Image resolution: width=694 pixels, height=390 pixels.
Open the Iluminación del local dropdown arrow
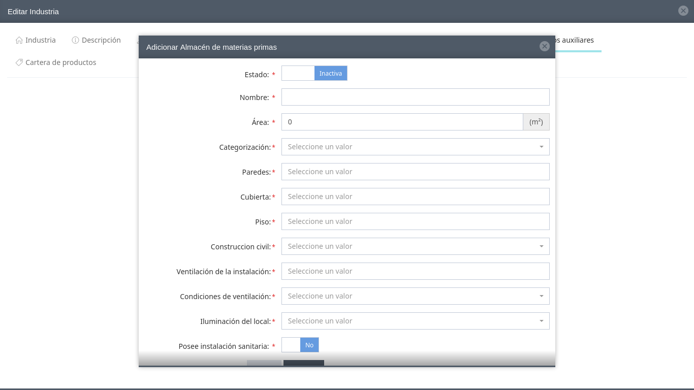(x=541, y=321)
